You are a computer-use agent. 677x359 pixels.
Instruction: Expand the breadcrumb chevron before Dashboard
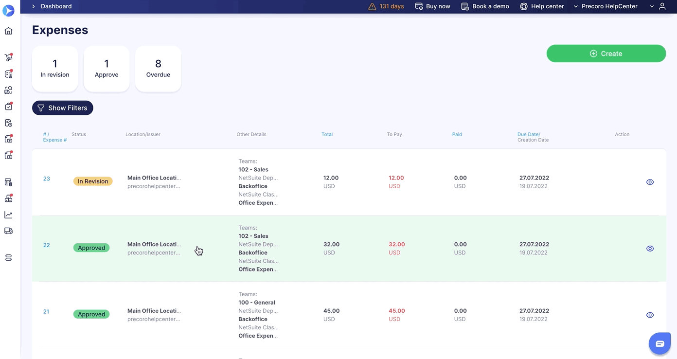34,6
